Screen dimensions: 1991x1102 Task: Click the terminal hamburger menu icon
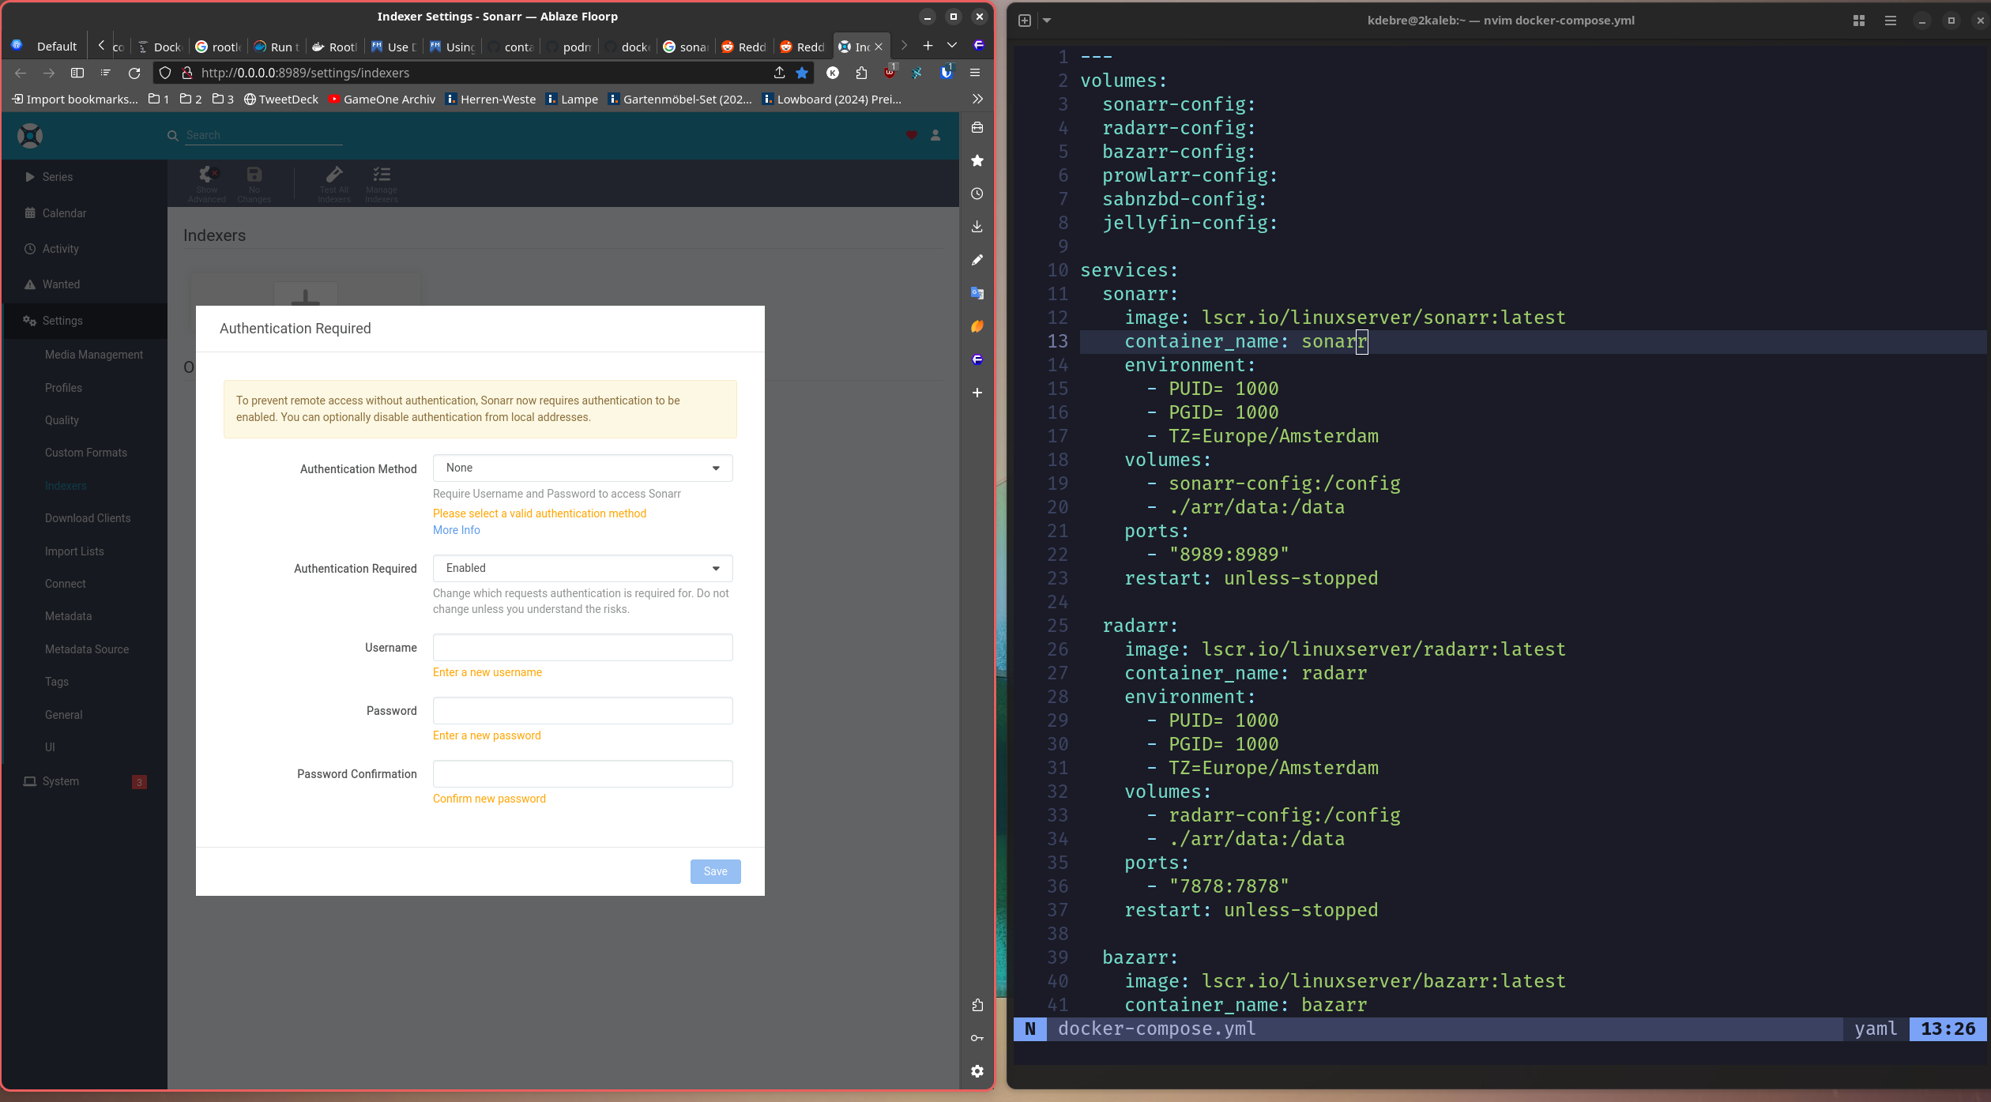(1890, 21)
